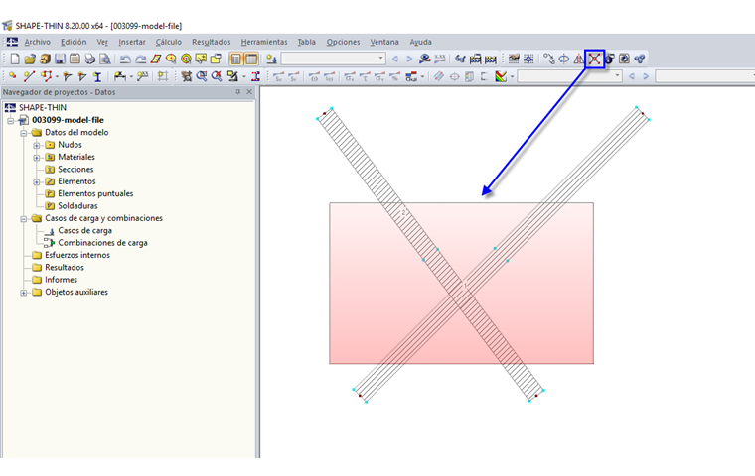Show the σv equivalent stress icon

pos(379,76)
